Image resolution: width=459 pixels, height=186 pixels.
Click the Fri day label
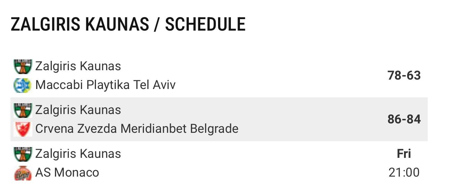click(x=404, y=154)
